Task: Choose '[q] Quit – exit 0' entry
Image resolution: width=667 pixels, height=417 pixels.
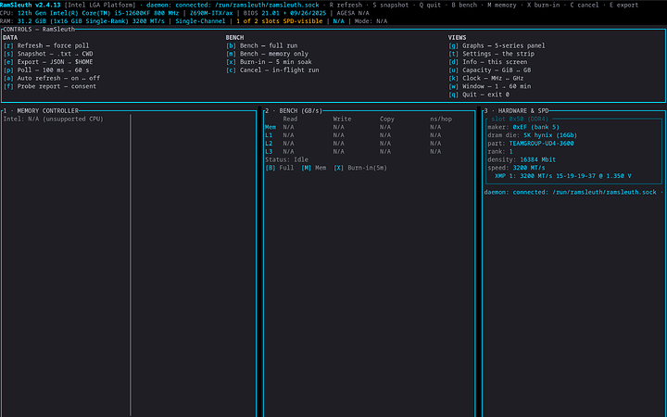Action: (x=479, y=95)
